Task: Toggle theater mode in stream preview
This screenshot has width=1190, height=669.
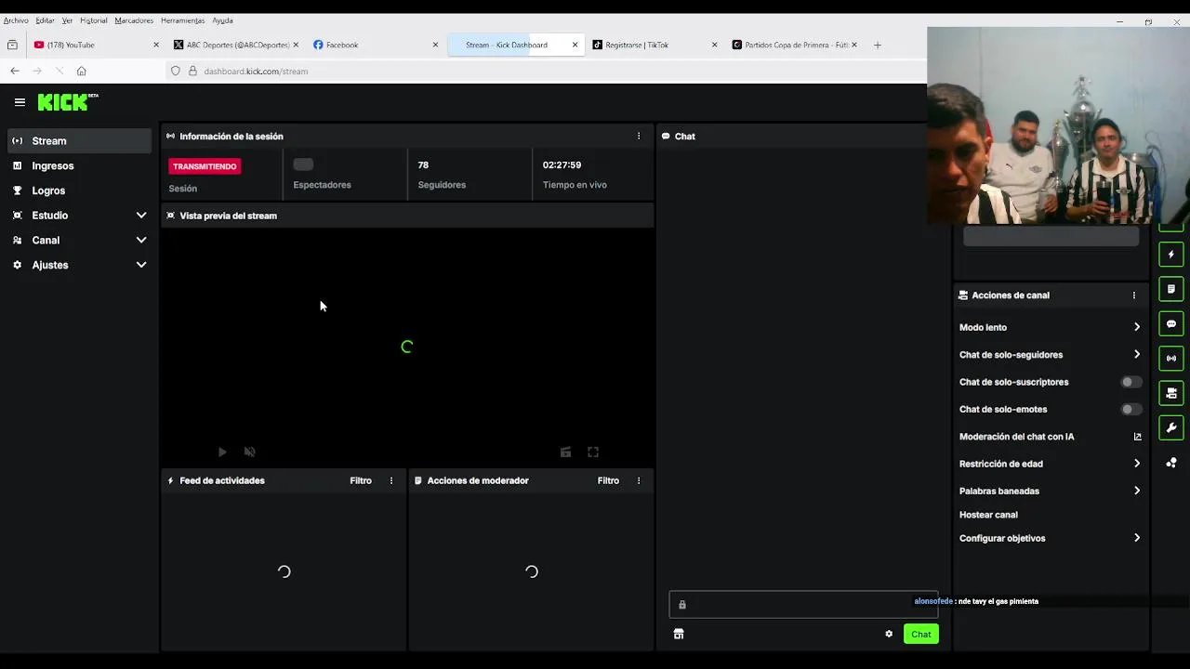Action: tap(565, 452)
